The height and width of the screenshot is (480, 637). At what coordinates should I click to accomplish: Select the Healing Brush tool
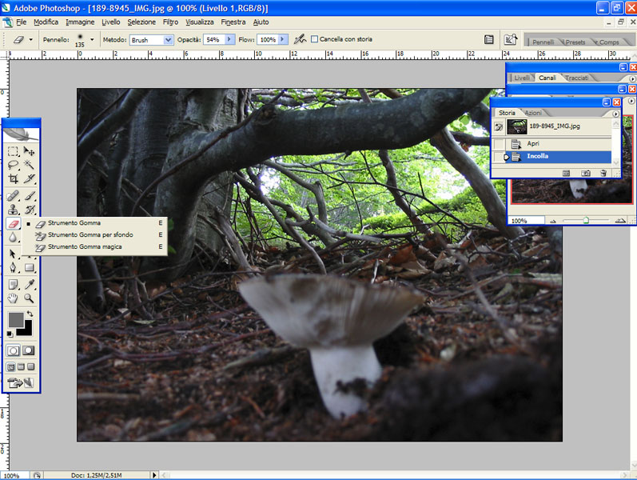[13, 196]
